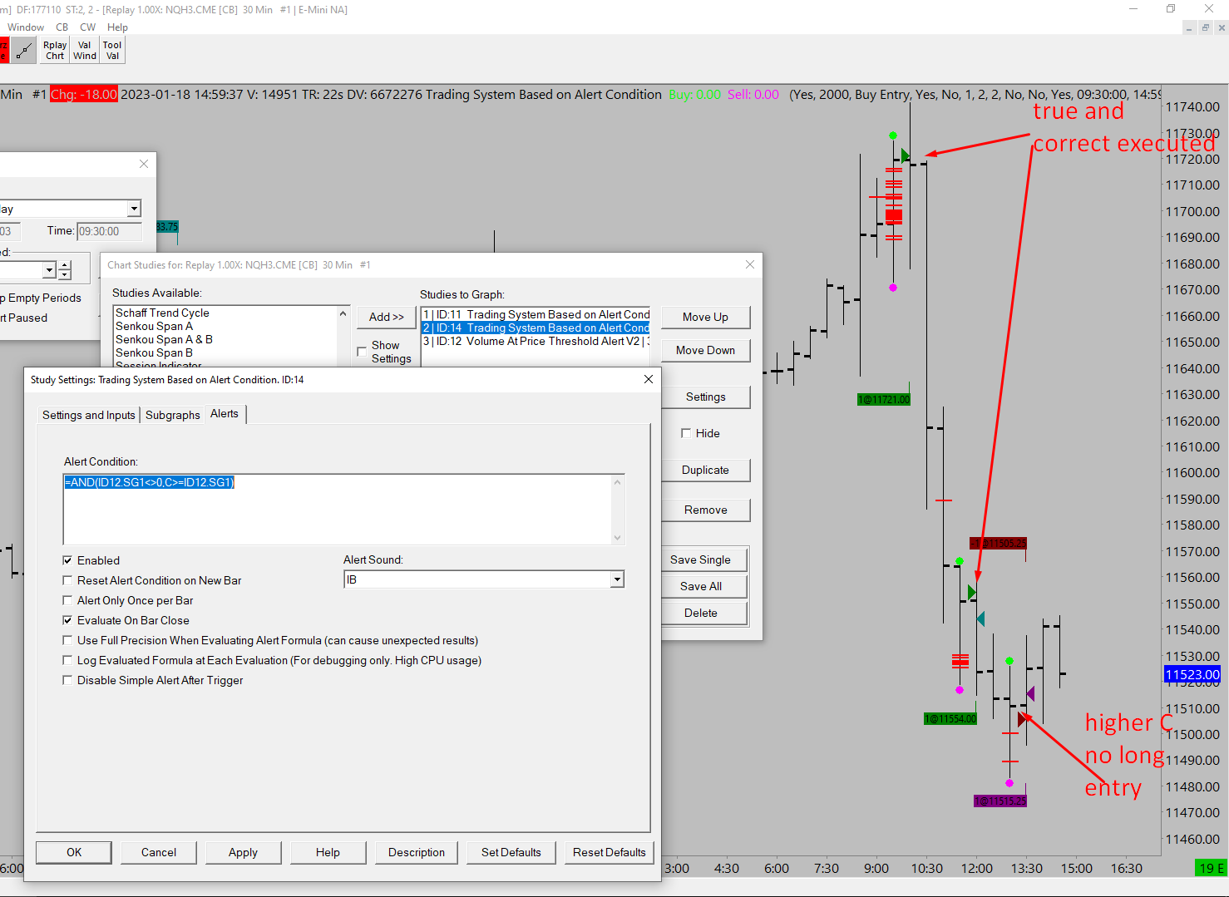Click the Tool Val toolbar button
Screen dimensions: 1229x897
[x=112, y=51]
